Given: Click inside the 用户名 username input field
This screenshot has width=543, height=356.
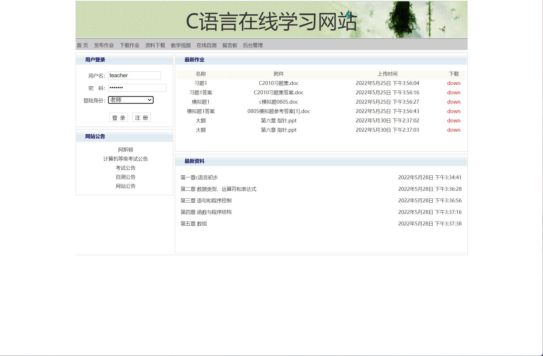Looking at the screenshot, I should click(x=134, y=75).
